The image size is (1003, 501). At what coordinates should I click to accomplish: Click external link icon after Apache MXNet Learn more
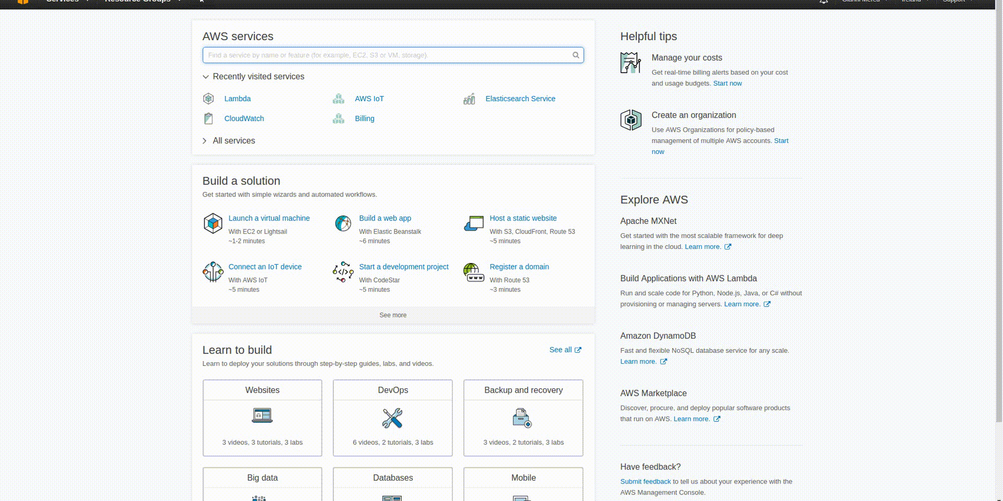728,247
